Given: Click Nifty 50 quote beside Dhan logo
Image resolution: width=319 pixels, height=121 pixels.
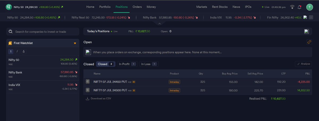Looking at the screenshot, I should click(x=39, y=7).
